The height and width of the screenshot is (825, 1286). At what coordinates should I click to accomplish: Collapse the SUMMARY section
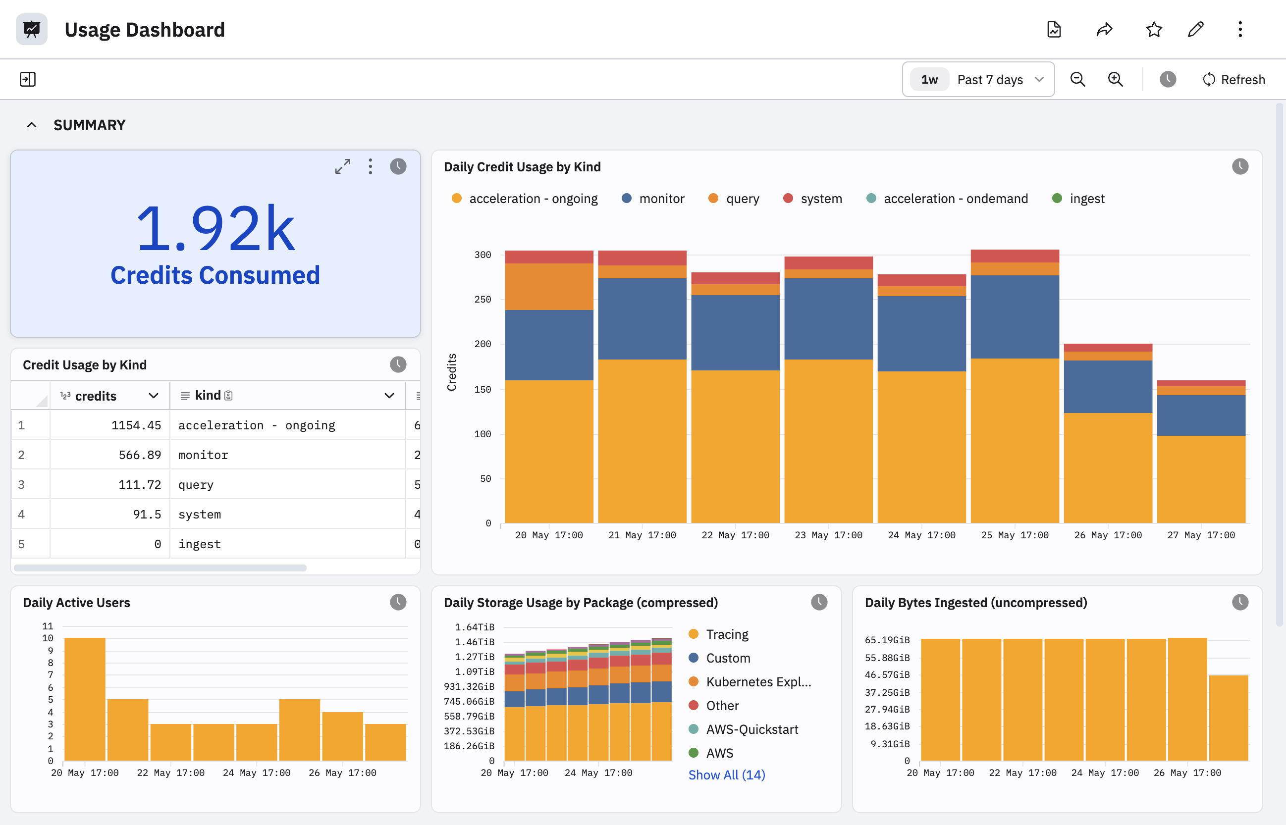(32, 125)
